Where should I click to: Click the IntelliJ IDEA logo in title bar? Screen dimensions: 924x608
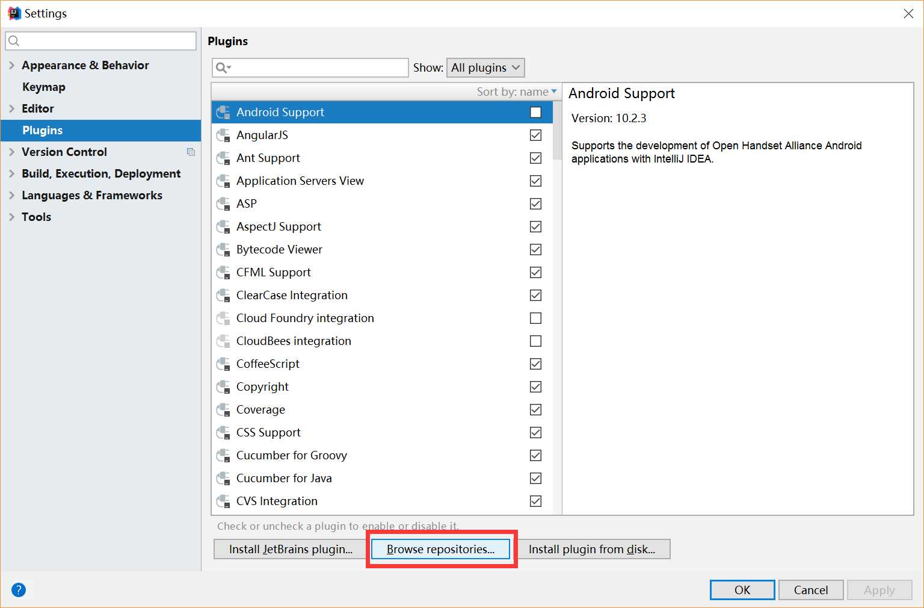14,13
